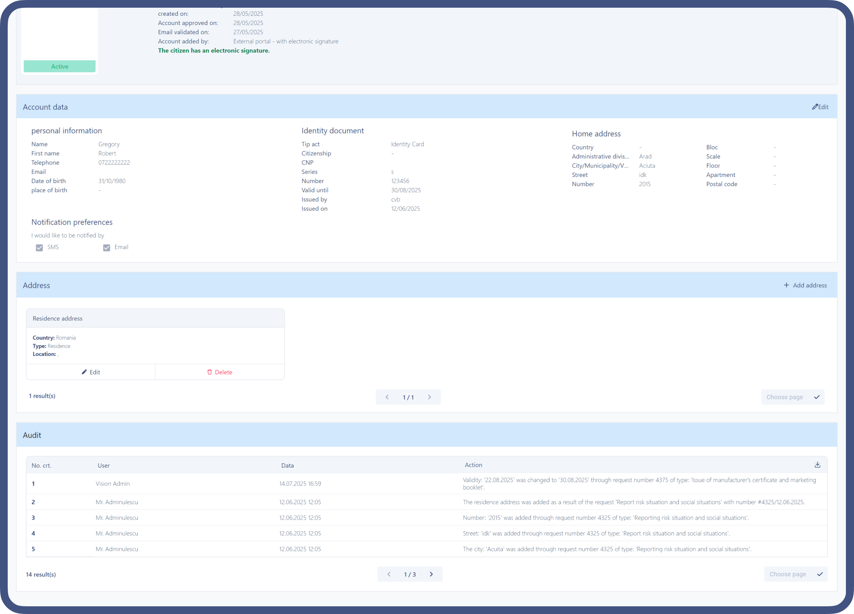854x614 pixels.
Task: Click the 'Action' column header in Audit
Action: point(473,465)
